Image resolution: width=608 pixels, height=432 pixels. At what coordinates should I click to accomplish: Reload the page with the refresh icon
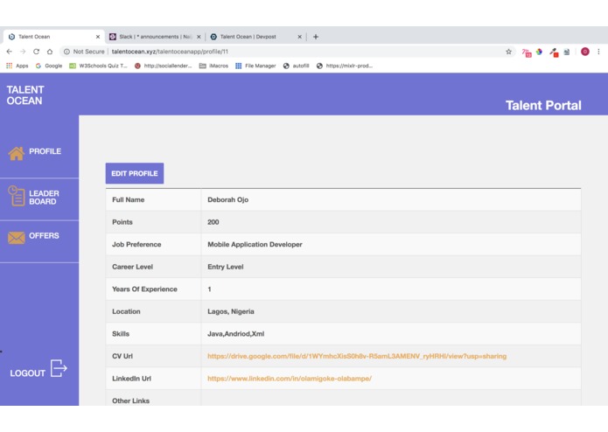click(36, 52)
